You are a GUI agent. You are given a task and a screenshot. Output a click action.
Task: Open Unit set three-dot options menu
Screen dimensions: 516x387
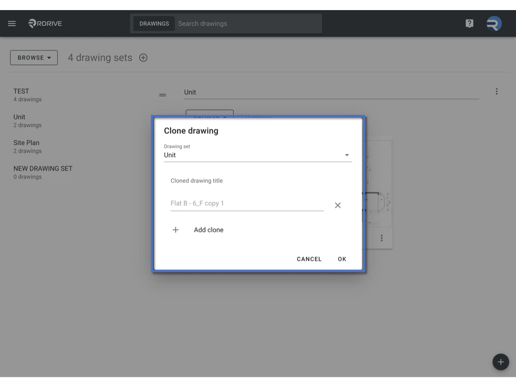496,92
